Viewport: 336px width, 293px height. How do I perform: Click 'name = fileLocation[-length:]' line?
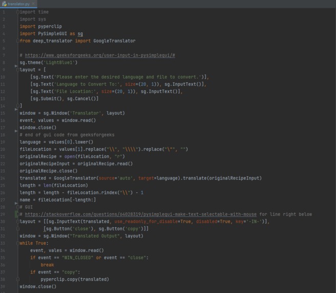point(58,200)
